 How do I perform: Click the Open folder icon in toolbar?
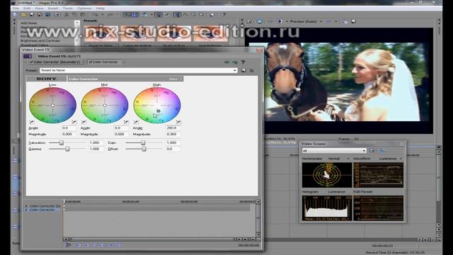point(23,14)
